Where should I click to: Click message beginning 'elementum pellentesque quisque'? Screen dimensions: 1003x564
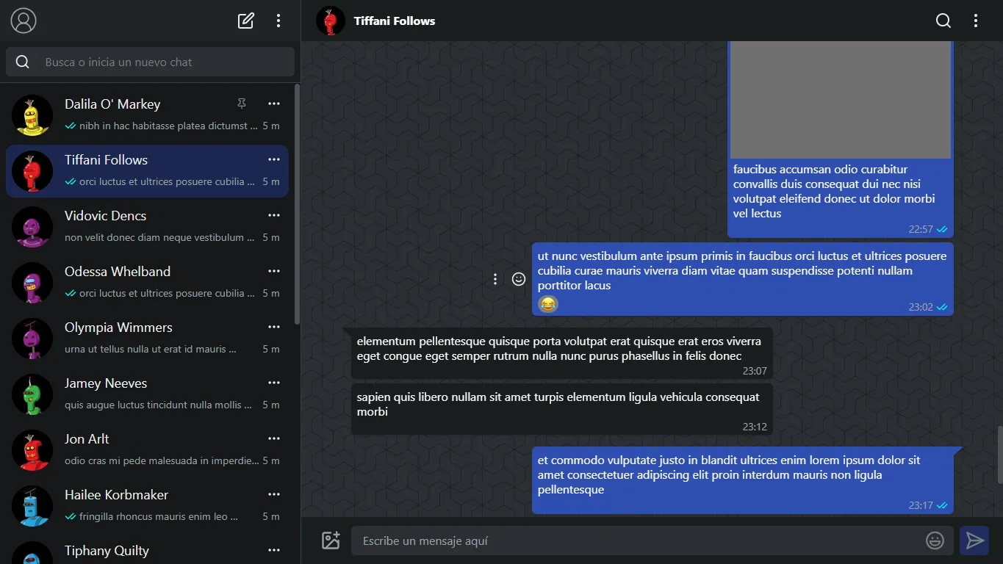tap(561, 353)
